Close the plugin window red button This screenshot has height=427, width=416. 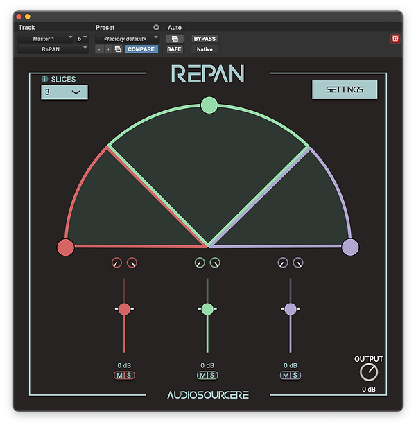(19, 17)
